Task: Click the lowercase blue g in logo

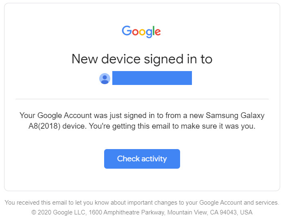Action: tap(149, 33)
